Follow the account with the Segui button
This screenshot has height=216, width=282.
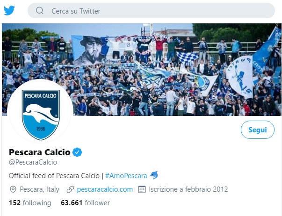pos(258,130)
